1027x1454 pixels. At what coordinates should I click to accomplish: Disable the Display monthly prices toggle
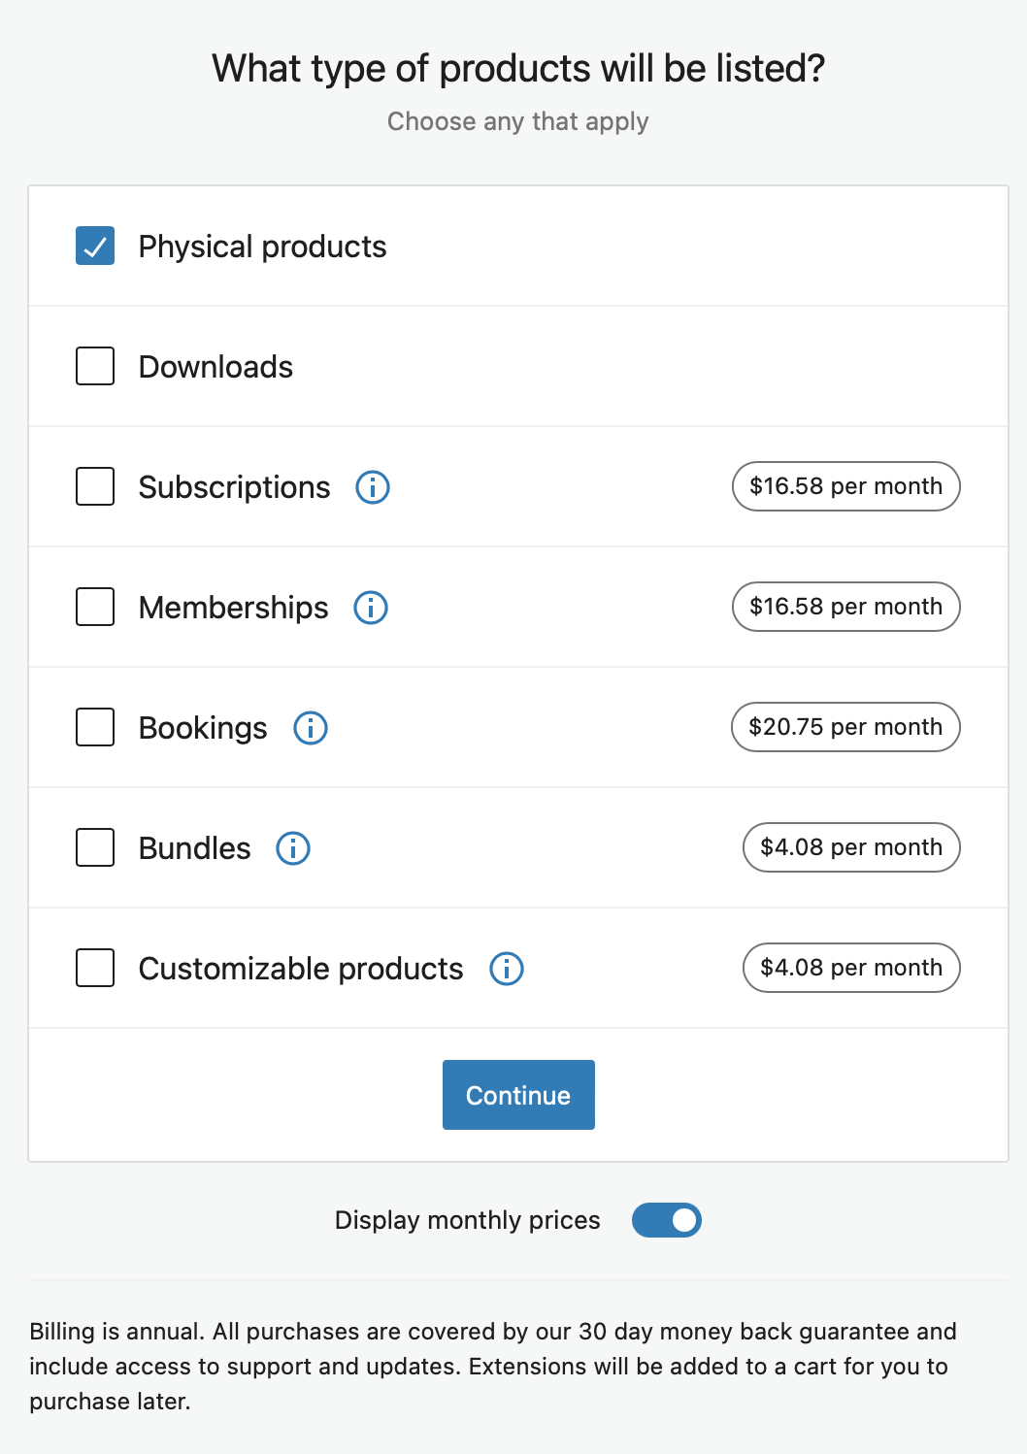click(x=667, y=1220)
